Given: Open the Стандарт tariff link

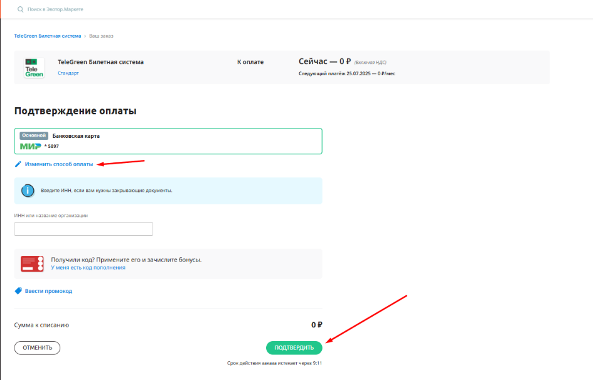Looking at the screenshot, I should click(68, 73).
